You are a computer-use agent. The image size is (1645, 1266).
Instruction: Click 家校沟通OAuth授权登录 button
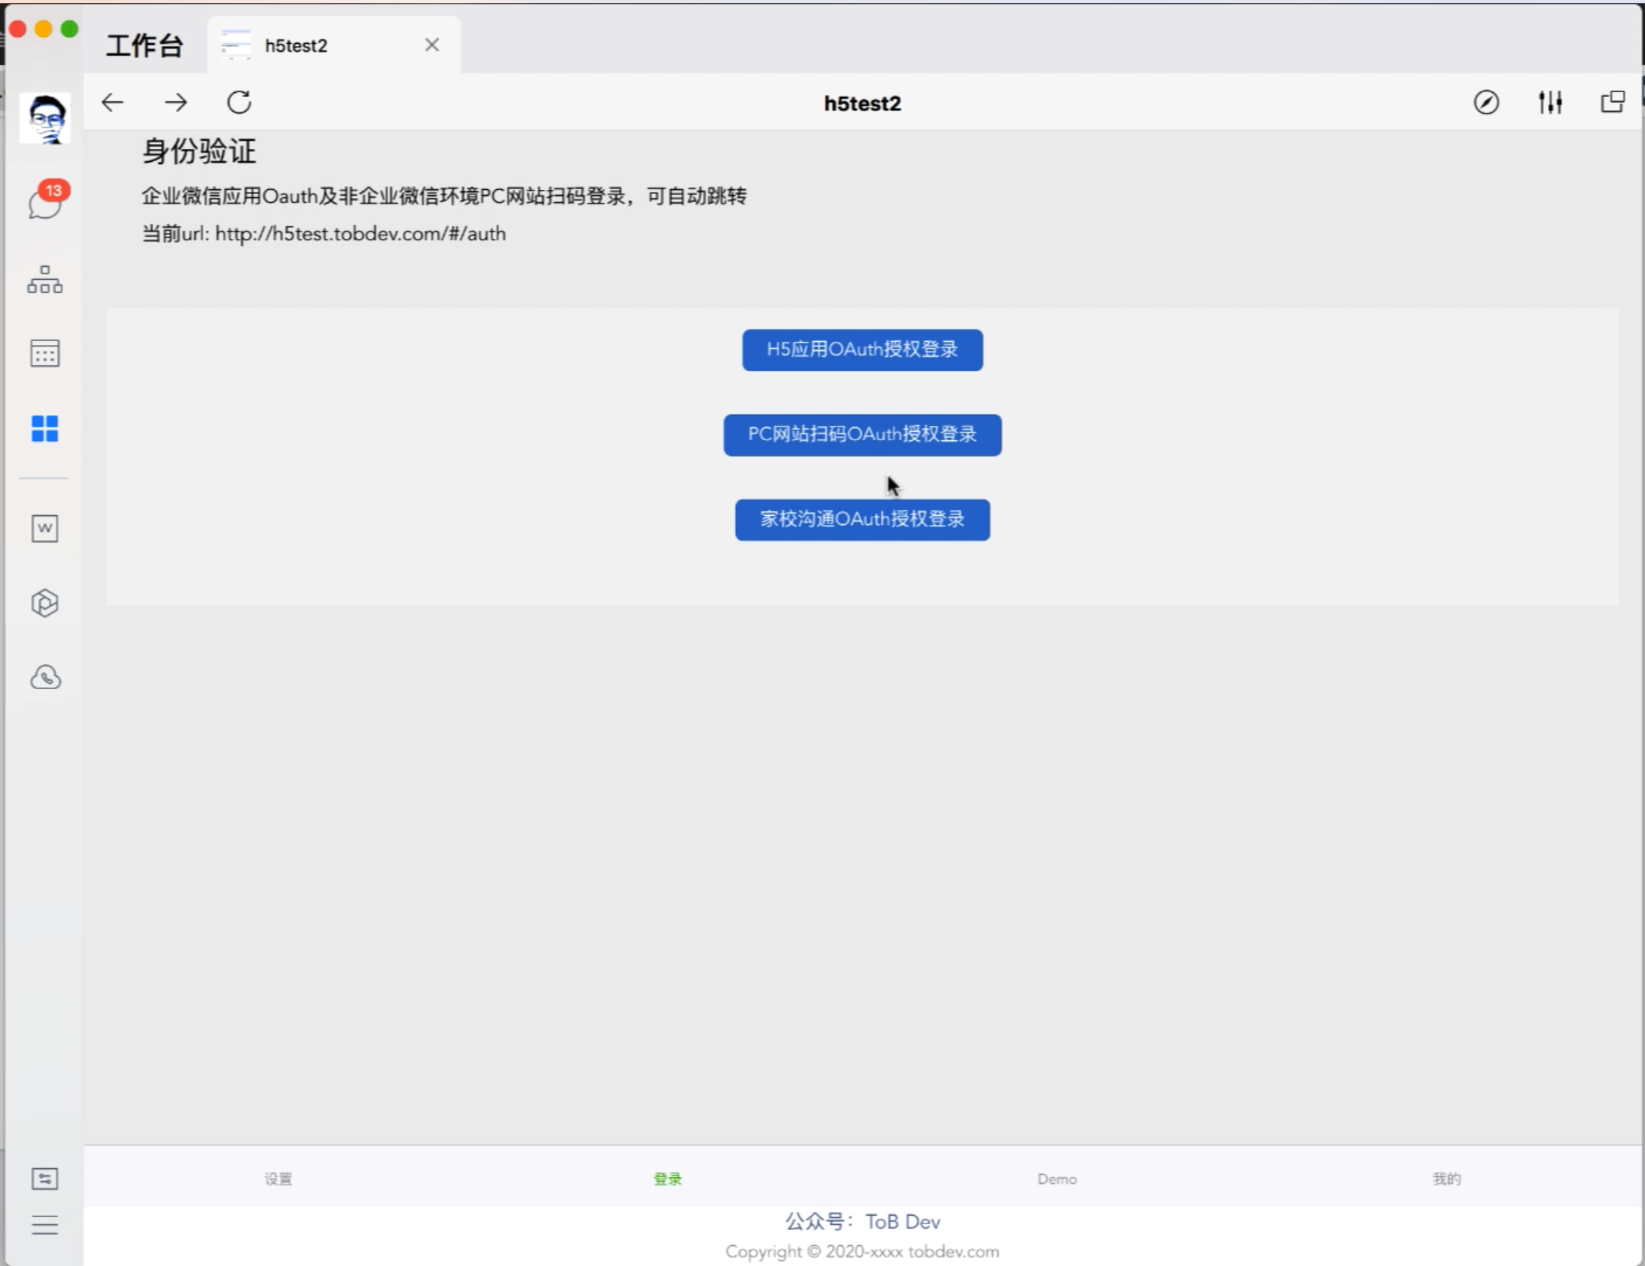pos(863,520)
